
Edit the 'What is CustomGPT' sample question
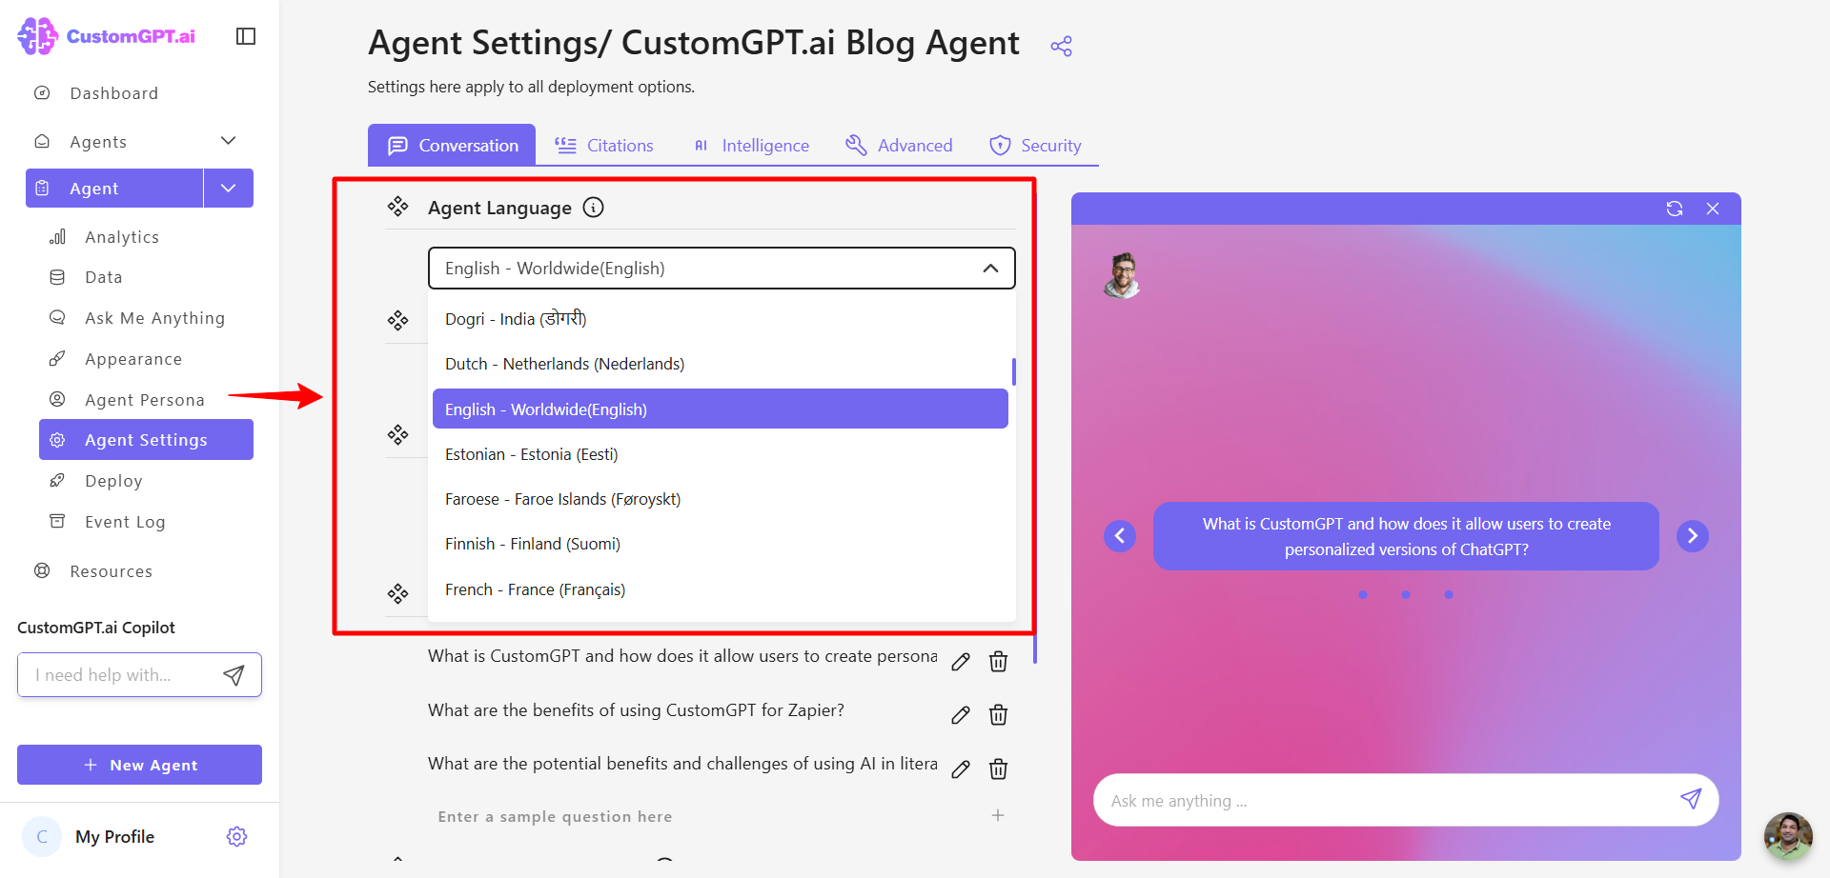point(961,662)
